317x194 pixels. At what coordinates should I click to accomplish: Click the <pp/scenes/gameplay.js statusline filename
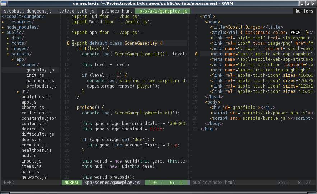click(x=112, y=183)
